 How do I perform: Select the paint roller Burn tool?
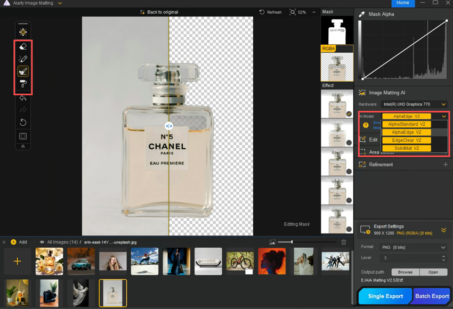click(23, 84)
